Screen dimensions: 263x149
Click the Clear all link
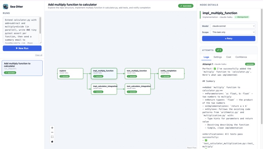click(39, 55)
